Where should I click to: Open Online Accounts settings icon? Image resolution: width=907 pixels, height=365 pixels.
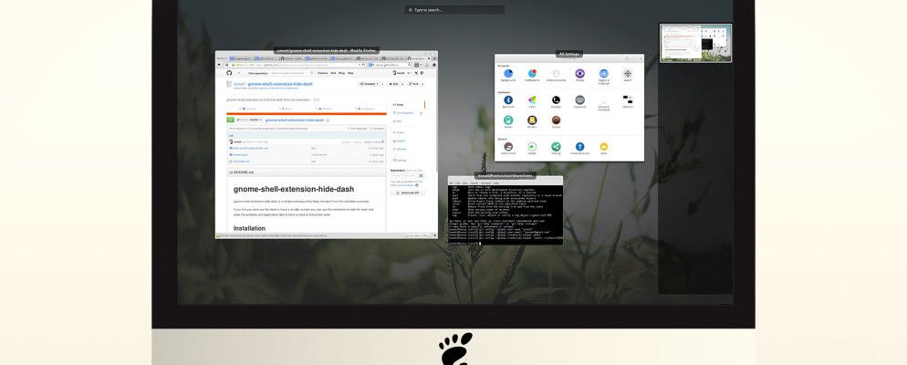(556, 76)
